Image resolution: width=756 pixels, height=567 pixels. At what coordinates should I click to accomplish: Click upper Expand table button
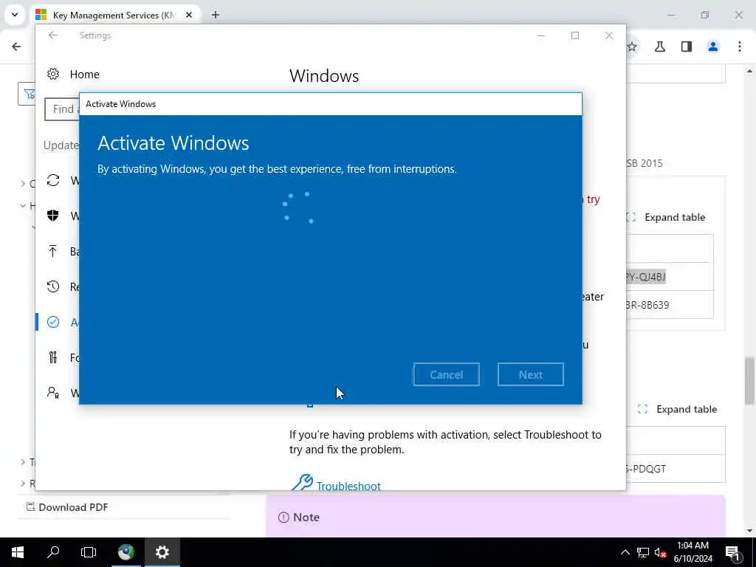pos(666,218)
